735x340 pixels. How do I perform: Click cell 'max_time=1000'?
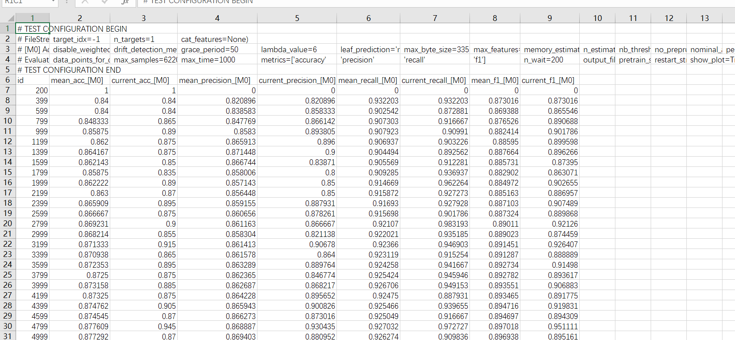click(x=217, y=59)
